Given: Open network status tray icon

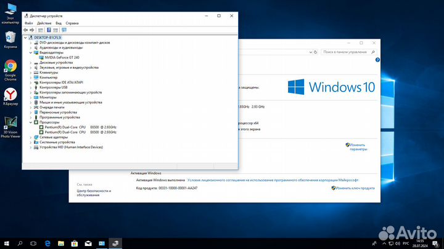Looking at the screenshot, I should point(391,243).
